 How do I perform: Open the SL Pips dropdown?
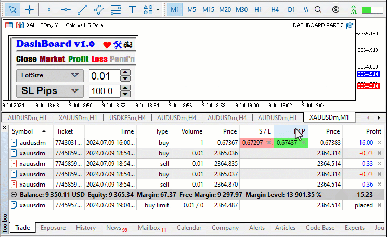(49, 91)
